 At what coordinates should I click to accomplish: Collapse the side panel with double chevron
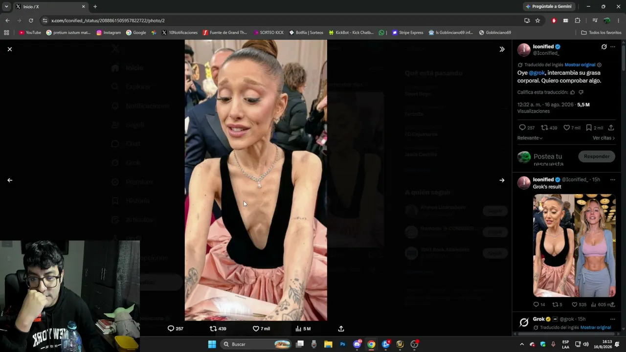pos(502,49)
